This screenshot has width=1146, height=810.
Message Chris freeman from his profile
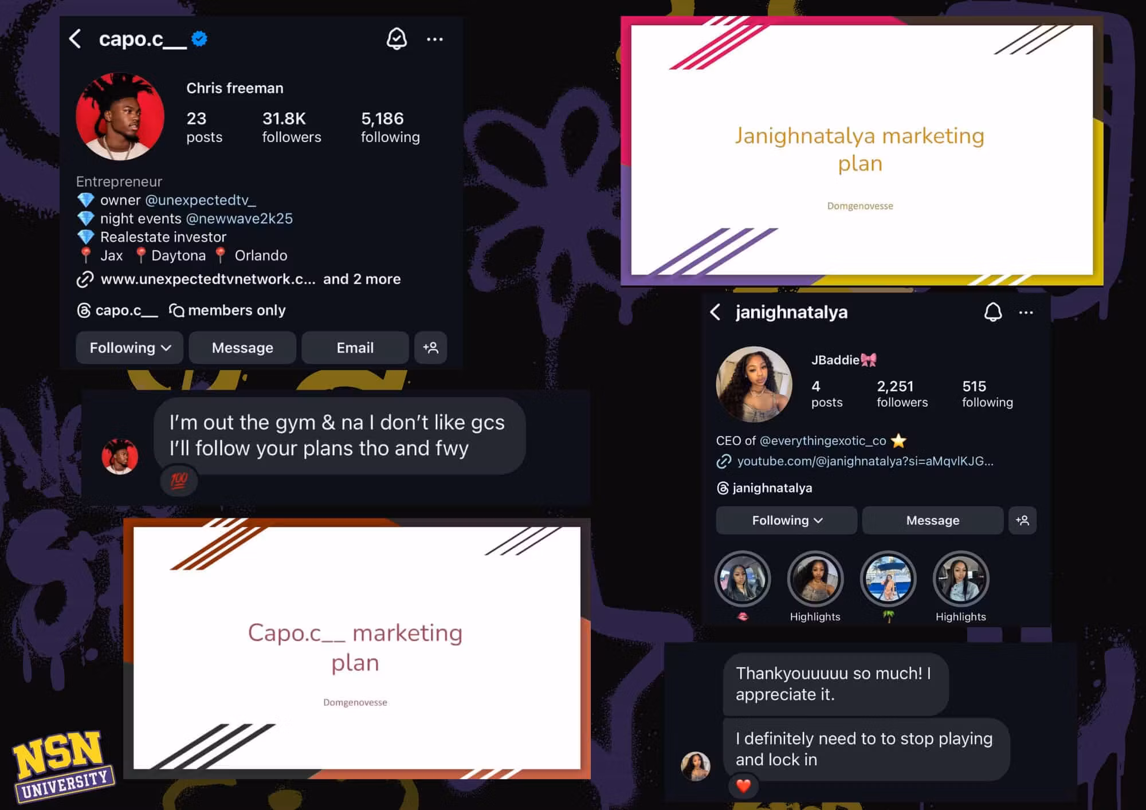pyautogui.click(x=242, y=348)
